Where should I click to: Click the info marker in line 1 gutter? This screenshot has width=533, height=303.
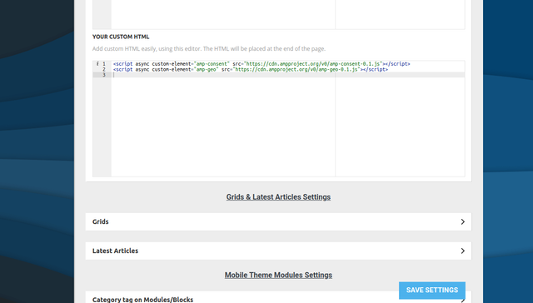pyautogui.click(x=97, y=63)
